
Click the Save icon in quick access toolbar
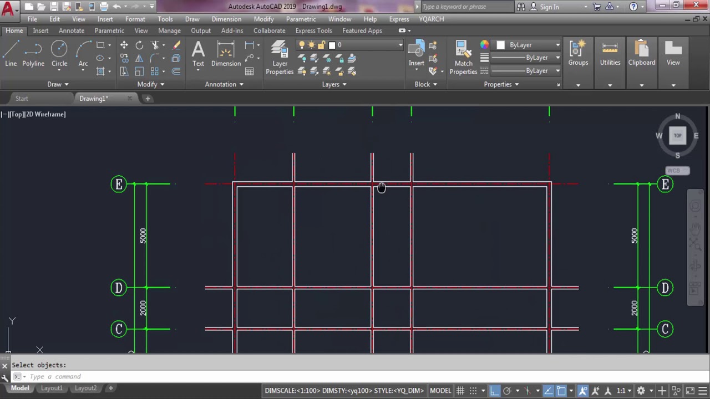pyautogui.click(x=54, y=7)
